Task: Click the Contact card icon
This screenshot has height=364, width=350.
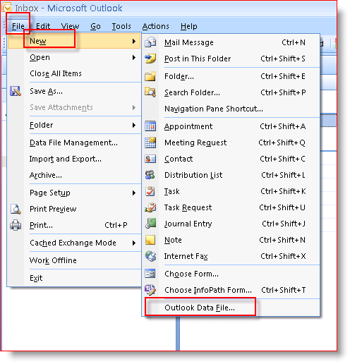Action: [x=150, y=159]
